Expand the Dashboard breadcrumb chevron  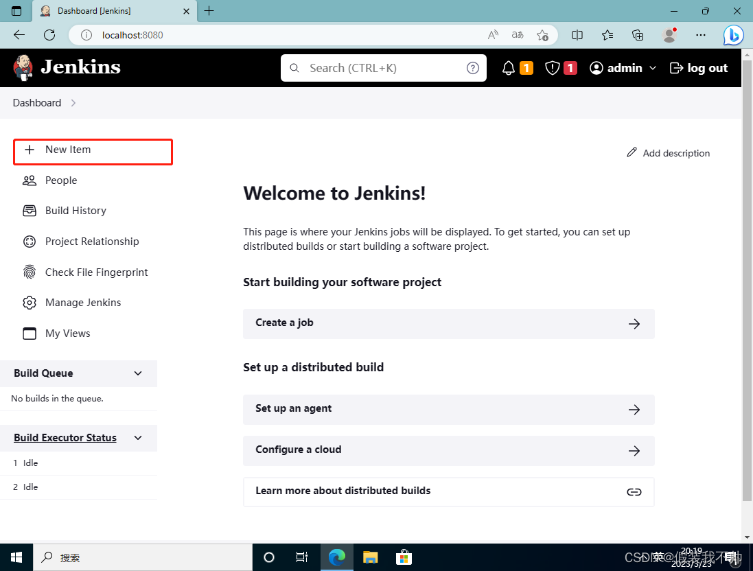(x=73, y=103)
